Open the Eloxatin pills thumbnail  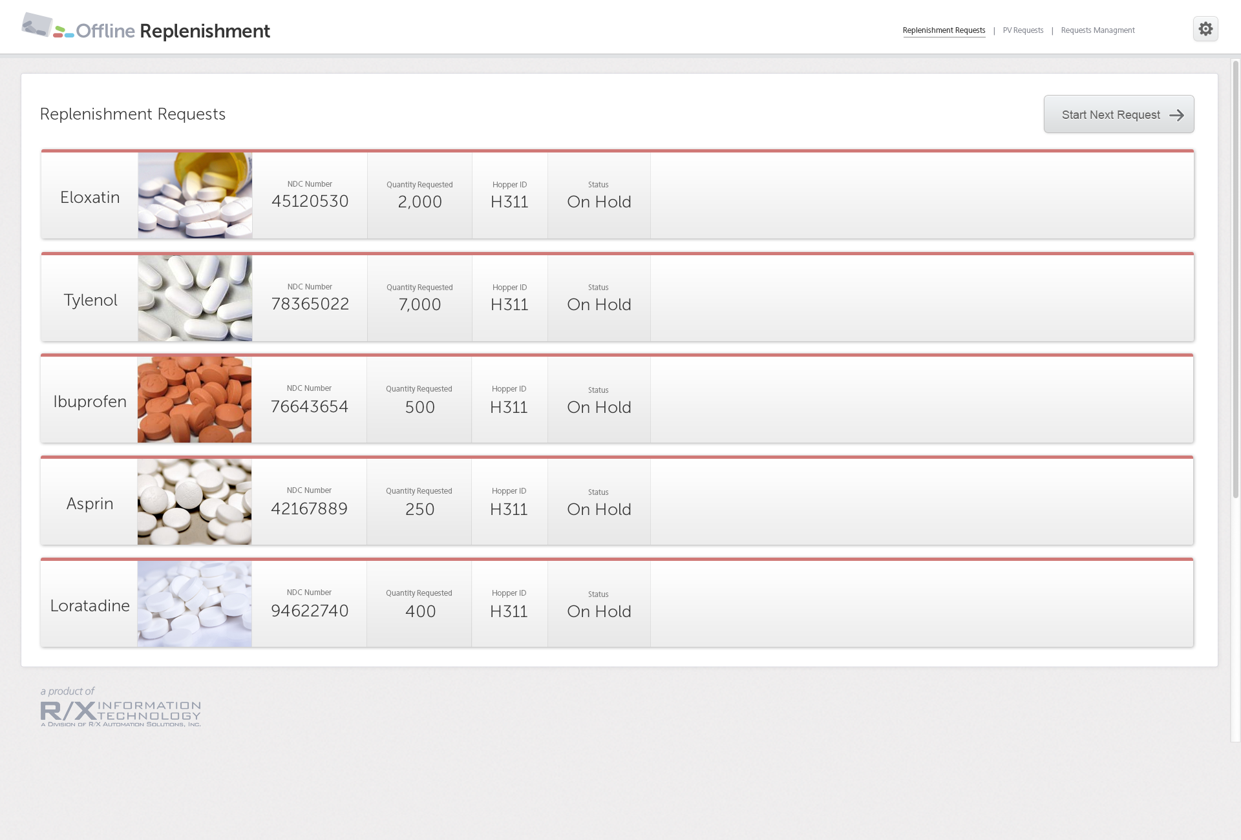(x=195, y=195)
